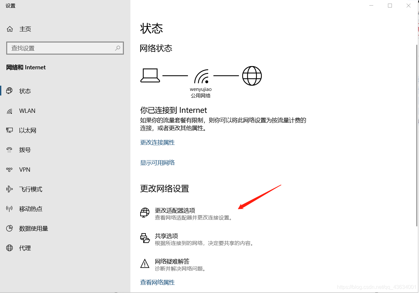Click the 更改网络设置 heading
This screenshot has width=419, height=293.
click(x=165, y=189)
